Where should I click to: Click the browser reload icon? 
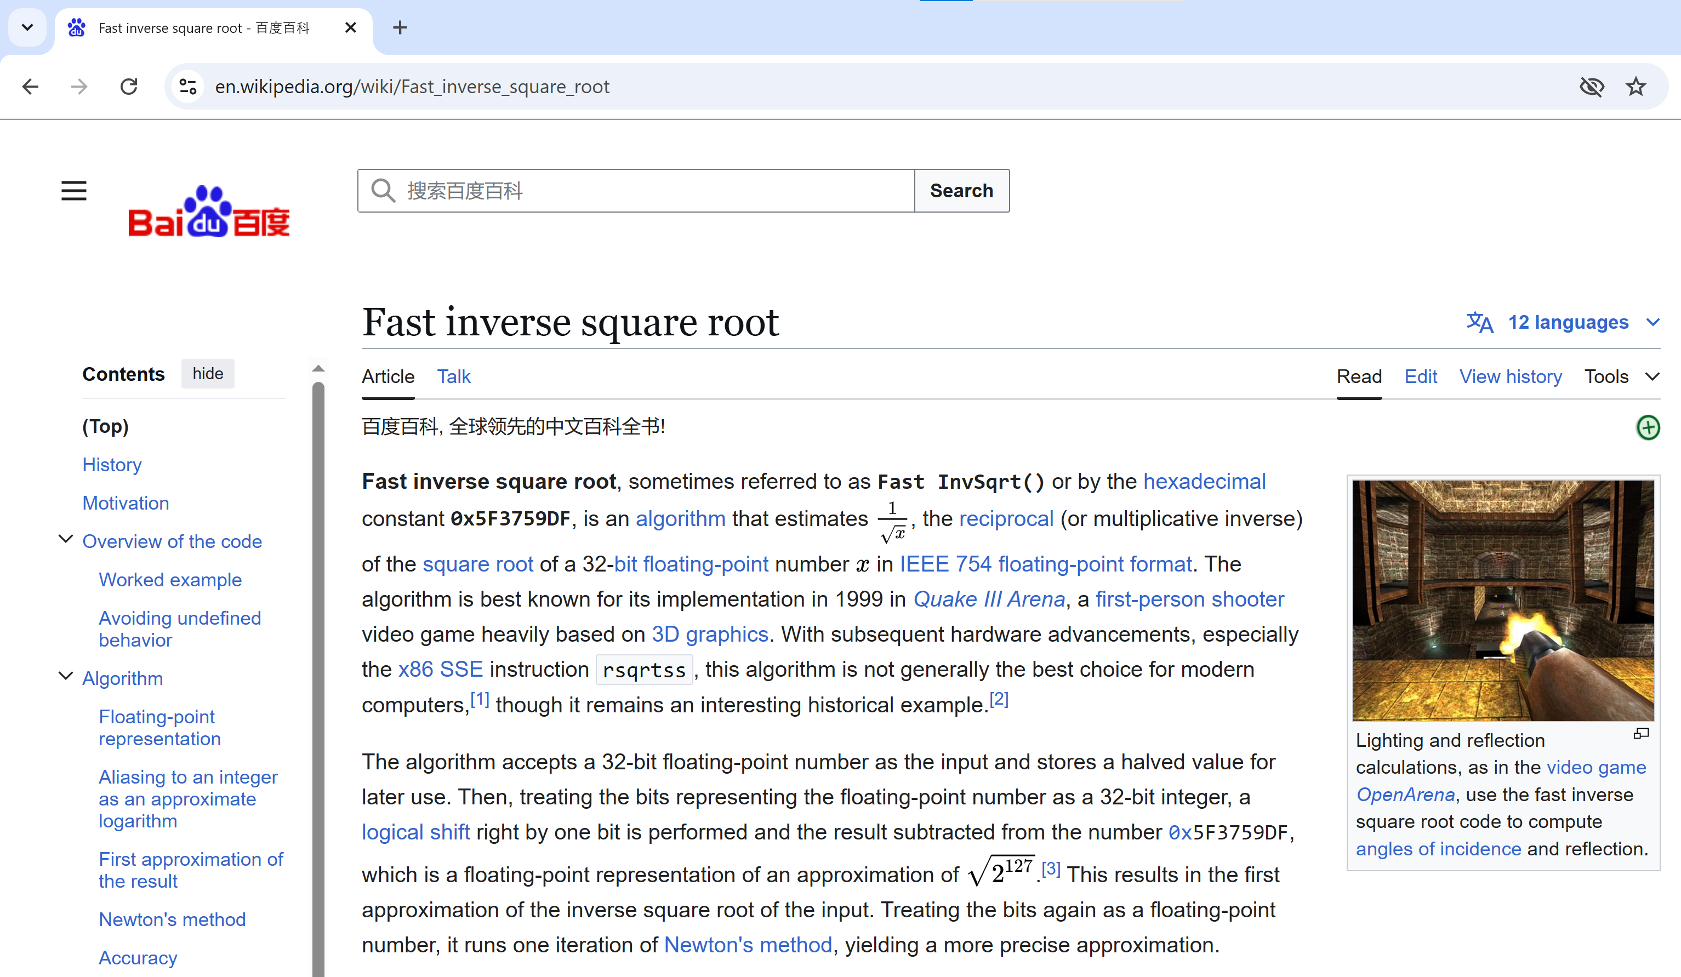[x=129, y=87]
